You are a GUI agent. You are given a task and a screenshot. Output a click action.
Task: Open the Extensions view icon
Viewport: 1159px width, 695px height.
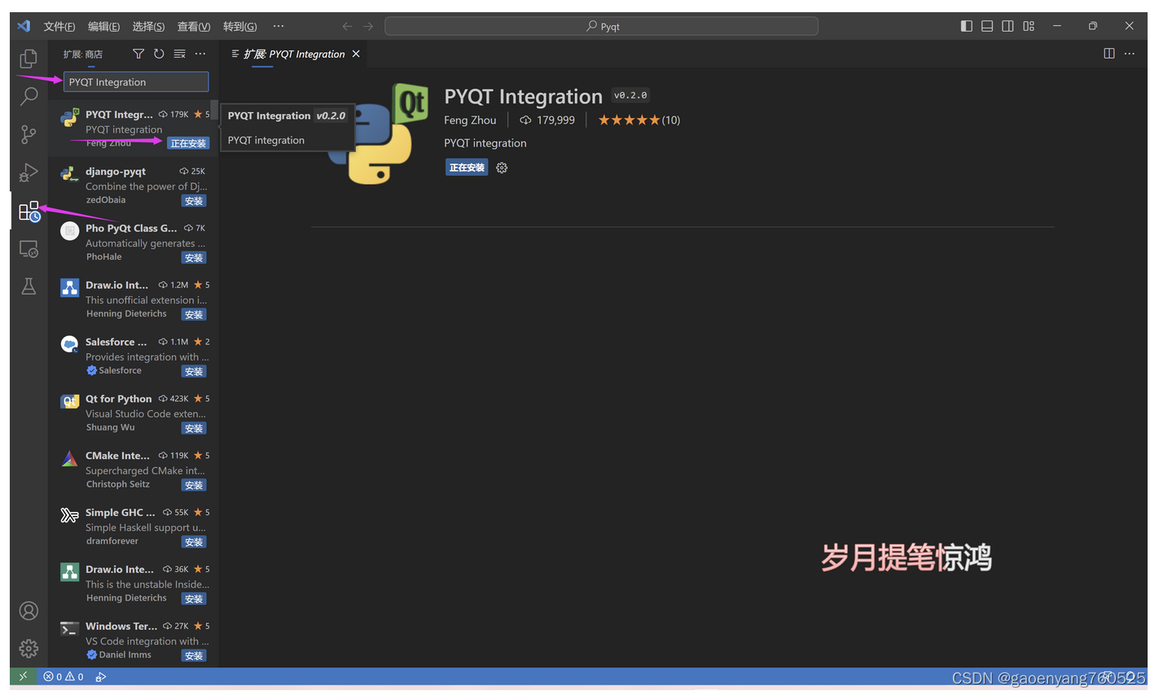coord(29,211)
